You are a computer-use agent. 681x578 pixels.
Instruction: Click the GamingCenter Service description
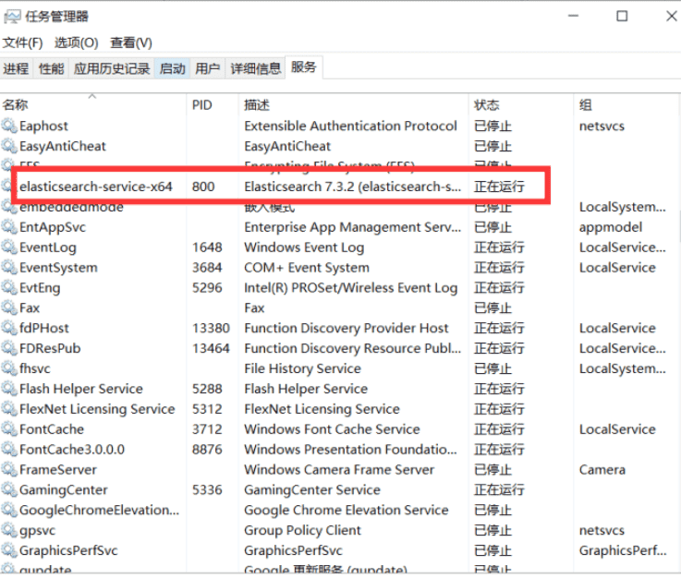point(311,490)
